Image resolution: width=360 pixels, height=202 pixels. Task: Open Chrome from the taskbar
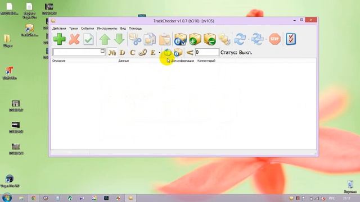click(x=34, y=198)
